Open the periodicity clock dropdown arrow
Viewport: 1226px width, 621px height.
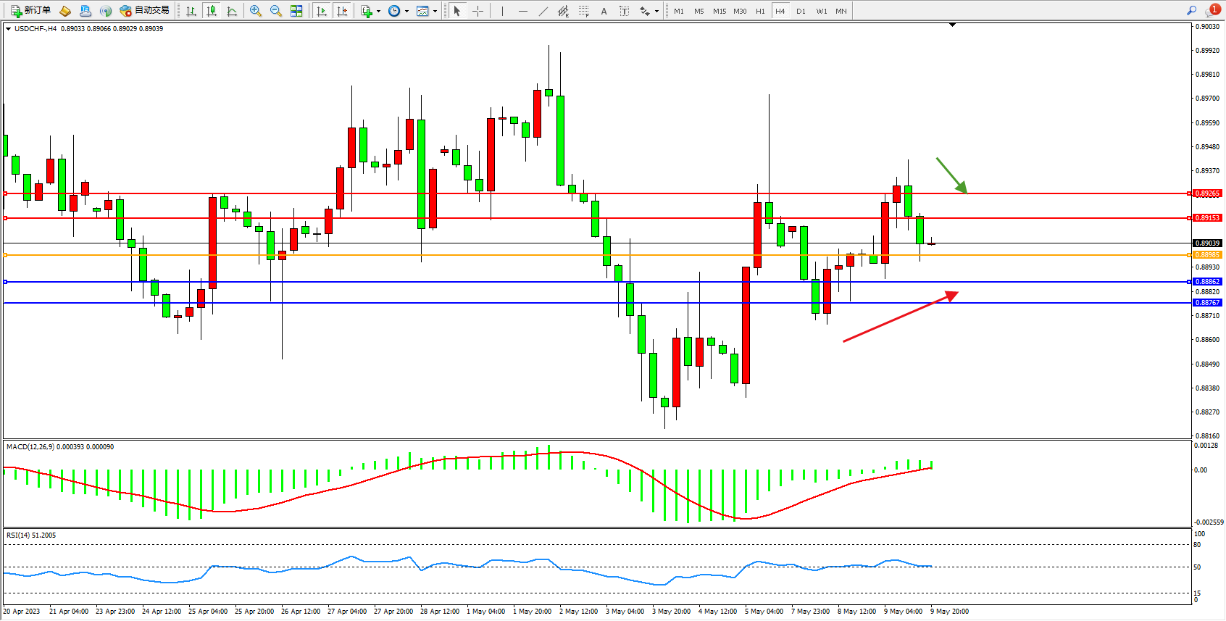[x=406, y=11]
